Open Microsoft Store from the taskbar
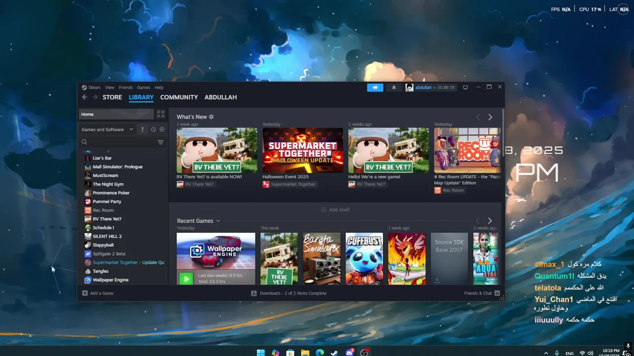Image resolution: width=634 pixels, height=356 pixels. 290,353
